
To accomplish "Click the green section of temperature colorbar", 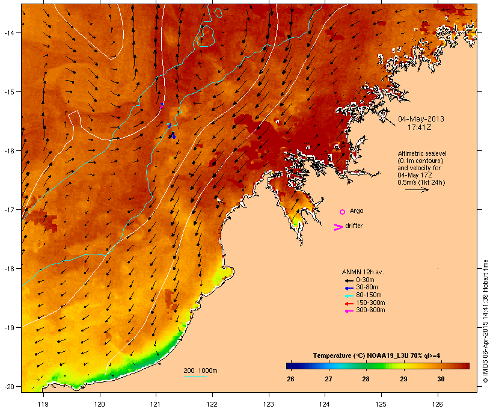I will pos(374,366).
